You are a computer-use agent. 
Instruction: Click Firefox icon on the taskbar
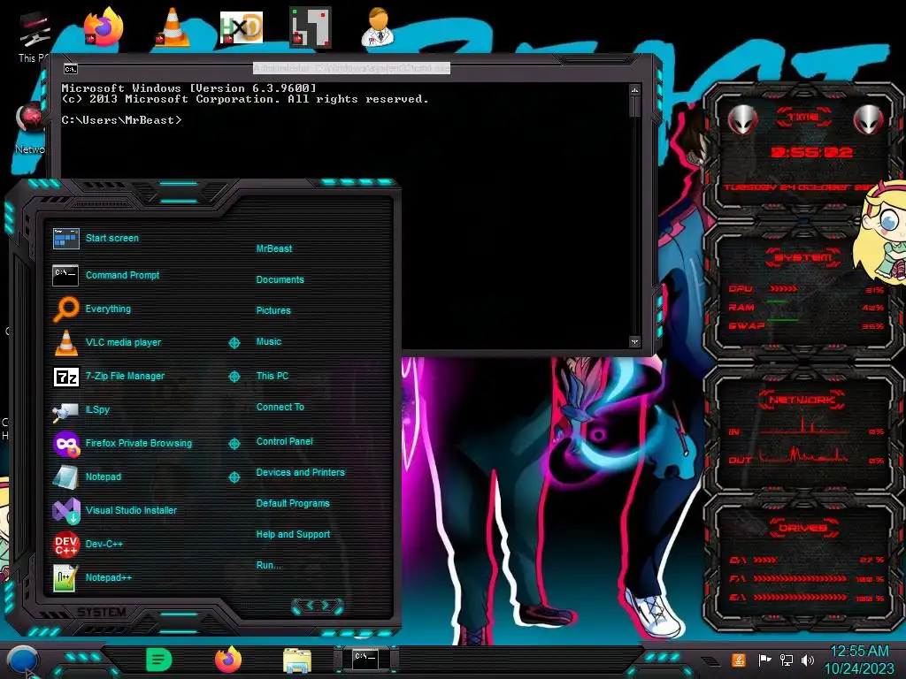[x=228, y=660]
